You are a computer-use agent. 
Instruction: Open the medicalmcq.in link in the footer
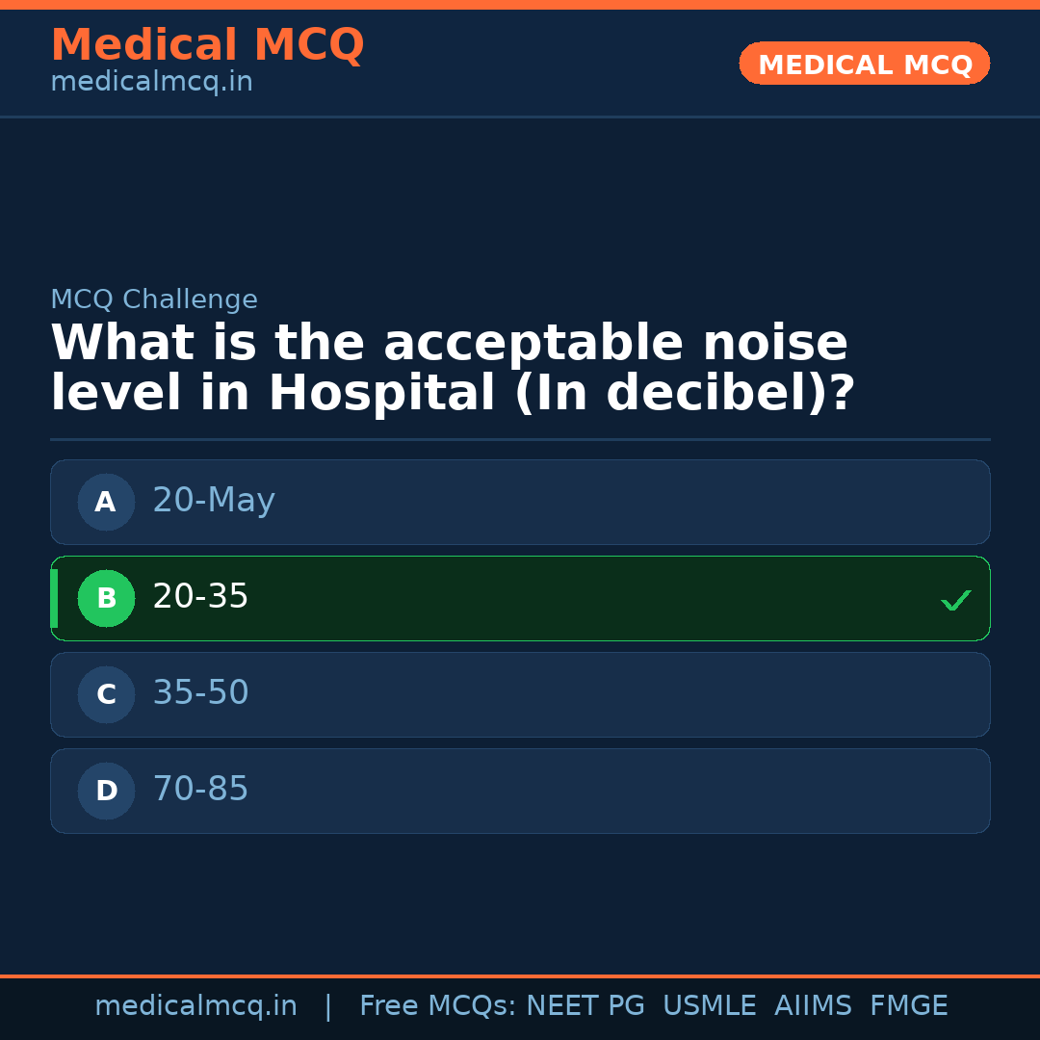coord(195,1006)
